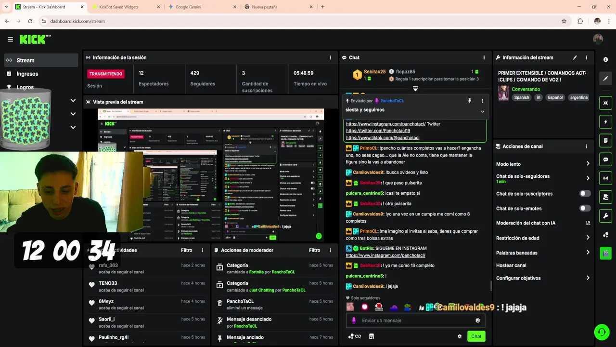The width and height of the screenshot is (616, 347).
Task: Click the info icon in right rail
Action: 605,59
